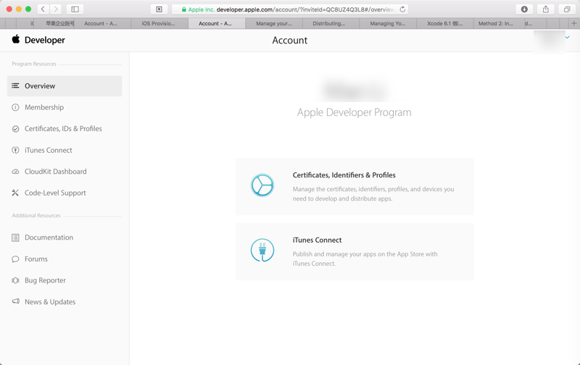Click the Bug Reporter bug icon
The height and width of the screenshot is (365, 580).
point(15,280)
